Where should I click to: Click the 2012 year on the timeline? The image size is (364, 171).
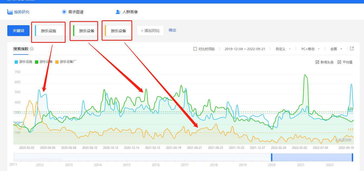(x=40, y=165)
